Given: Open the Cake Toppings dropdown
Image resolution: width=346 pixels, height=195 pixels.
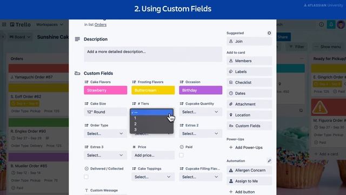Looking at the screenshot, I should [153, 177].
